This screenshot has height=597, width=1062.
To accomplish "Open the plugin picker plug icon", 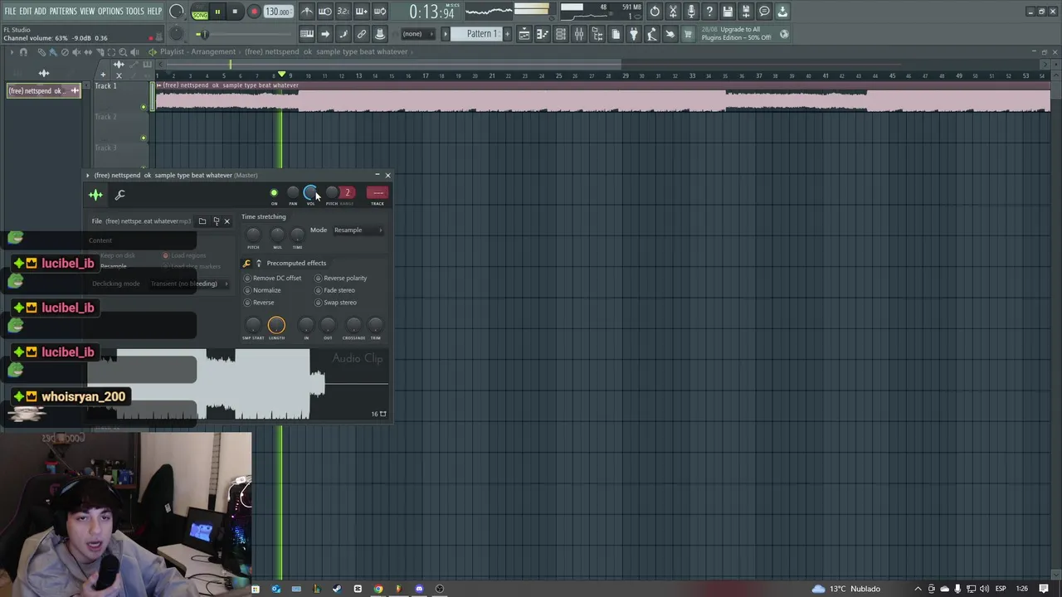I will (x=634, y=34).
